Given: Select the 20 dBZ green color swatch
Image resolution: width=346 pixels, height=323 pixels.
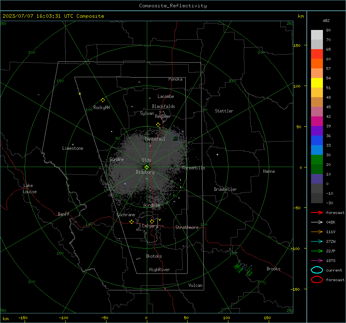Looking at the screenshot, I should [317, 160].
